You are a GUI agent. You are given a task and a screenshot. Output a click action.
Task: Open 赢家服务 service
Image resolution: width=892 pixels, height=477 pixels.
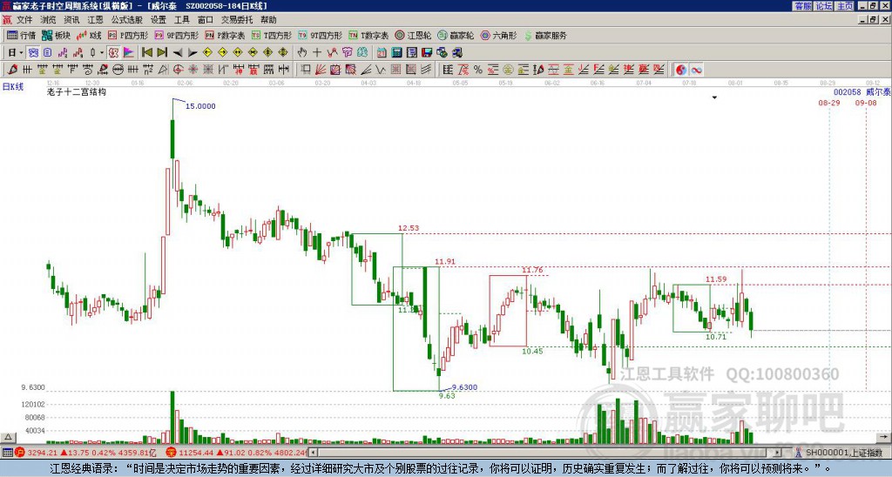pos(545,35)
